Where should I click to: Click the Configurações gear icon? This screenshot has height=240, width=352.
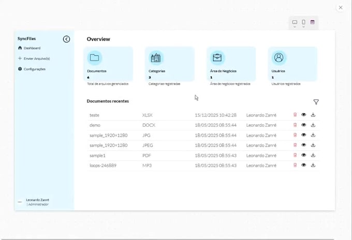(x=20, y=69)
